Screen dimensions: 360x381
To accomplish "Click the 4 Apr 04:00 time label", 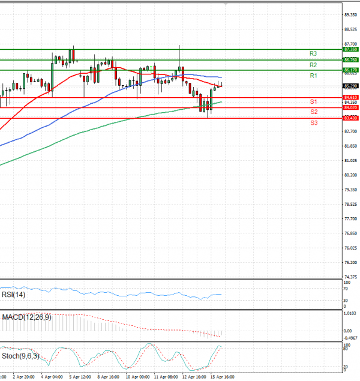I will click(x=52, y=377).
